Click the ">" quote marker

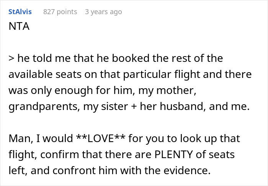11,59
